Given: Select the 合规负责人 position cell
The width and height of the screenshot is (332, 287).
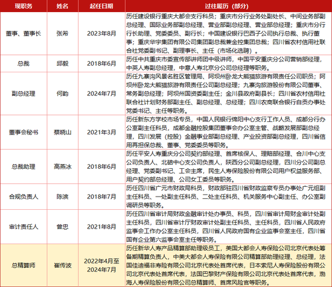Looking at the screenshot, I should coord(24,197).
